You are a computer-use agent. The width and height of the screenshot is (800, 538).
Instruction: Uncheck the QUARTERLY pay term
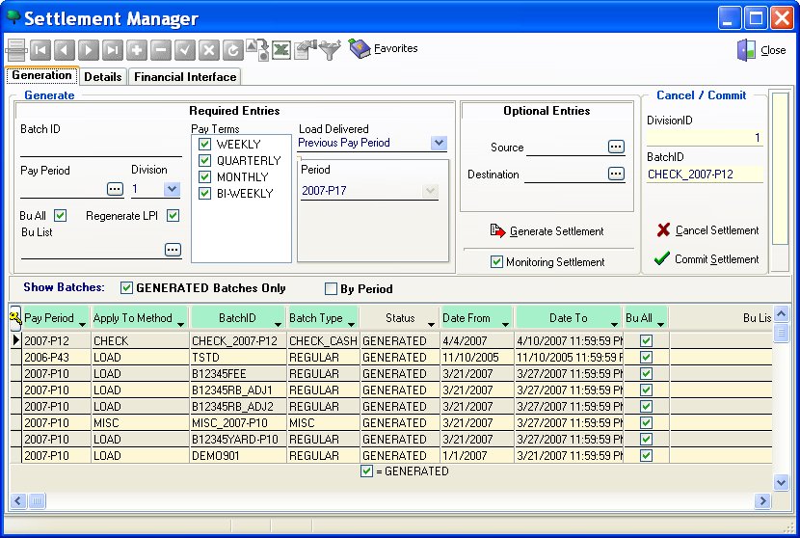(x=204, y=161)
